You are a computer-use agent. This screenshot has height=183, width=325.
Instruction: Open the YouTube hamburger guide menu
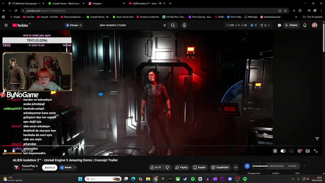tap(6, 25)
